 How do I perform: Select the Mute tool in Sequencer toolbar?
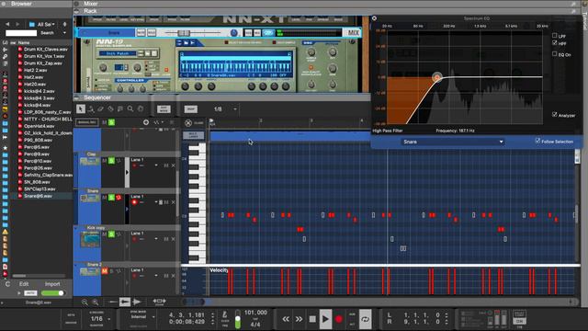(120, 108)
